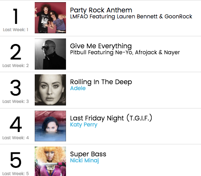Click the 'Last Week: 5' label

point(15,173)
